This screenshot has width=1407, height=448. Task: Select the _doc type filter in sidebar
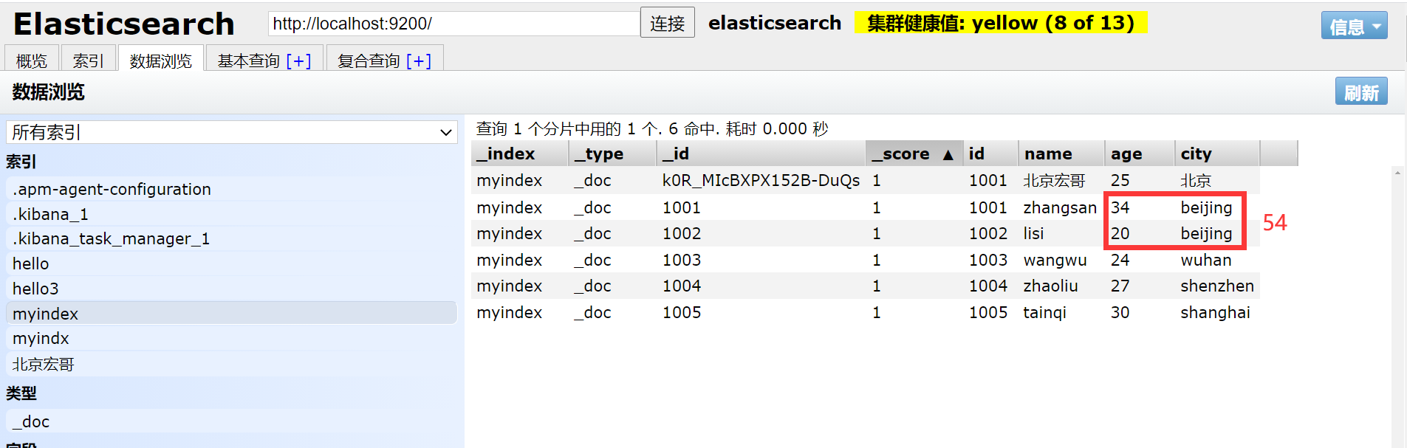pos(231,421)
